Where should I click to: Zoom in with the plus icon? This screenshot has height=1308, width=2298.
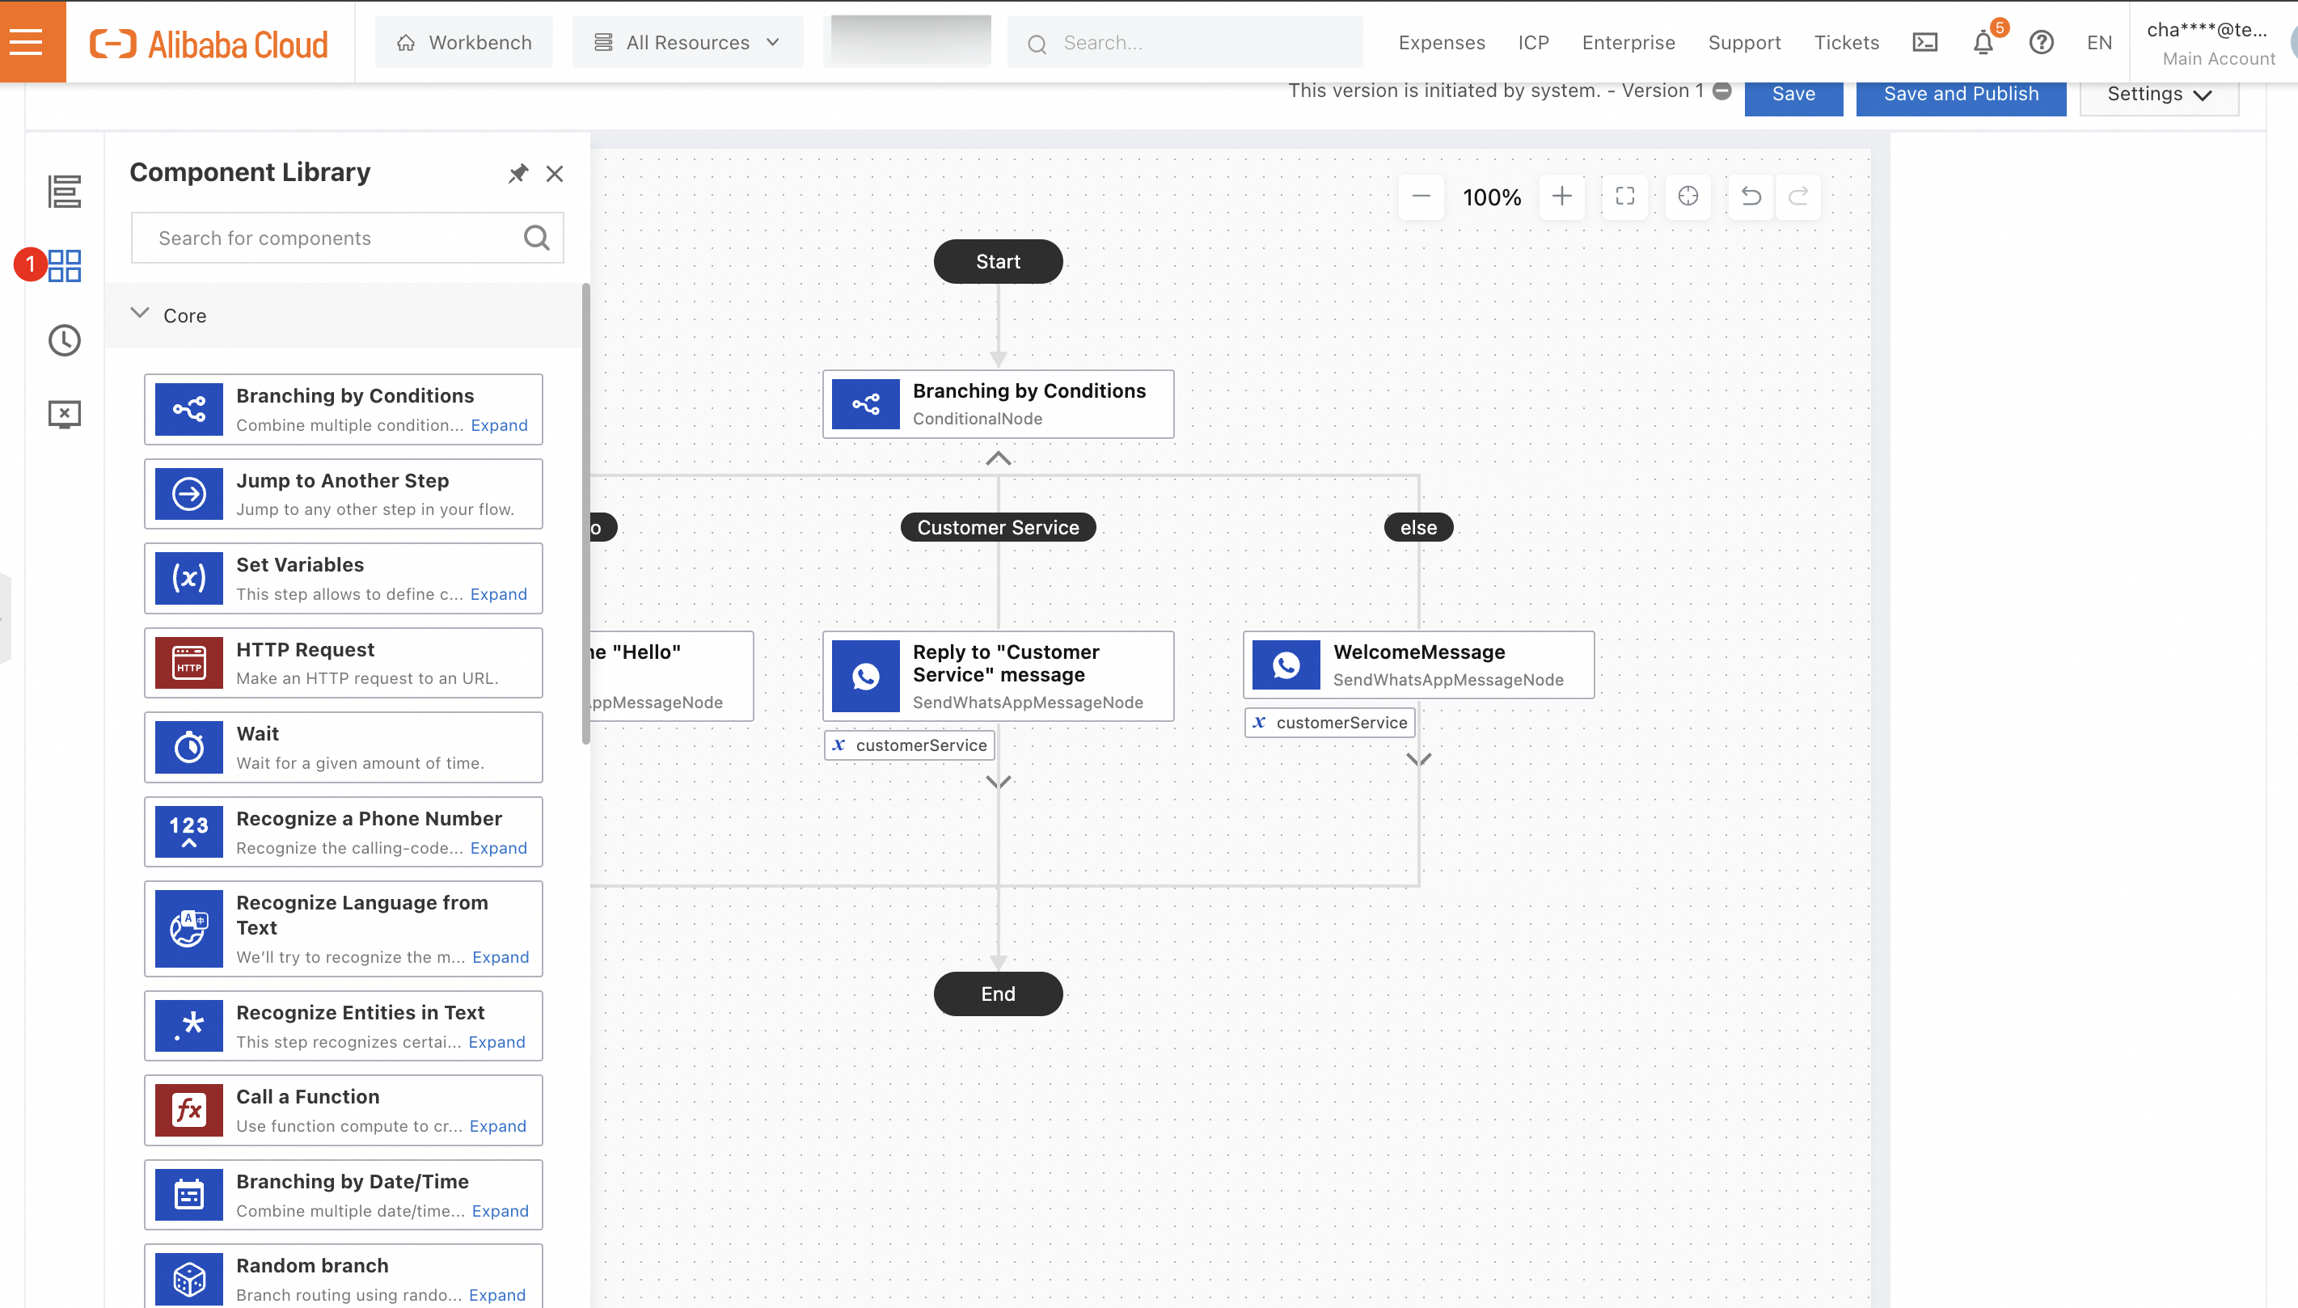(x=1561, y=196)
